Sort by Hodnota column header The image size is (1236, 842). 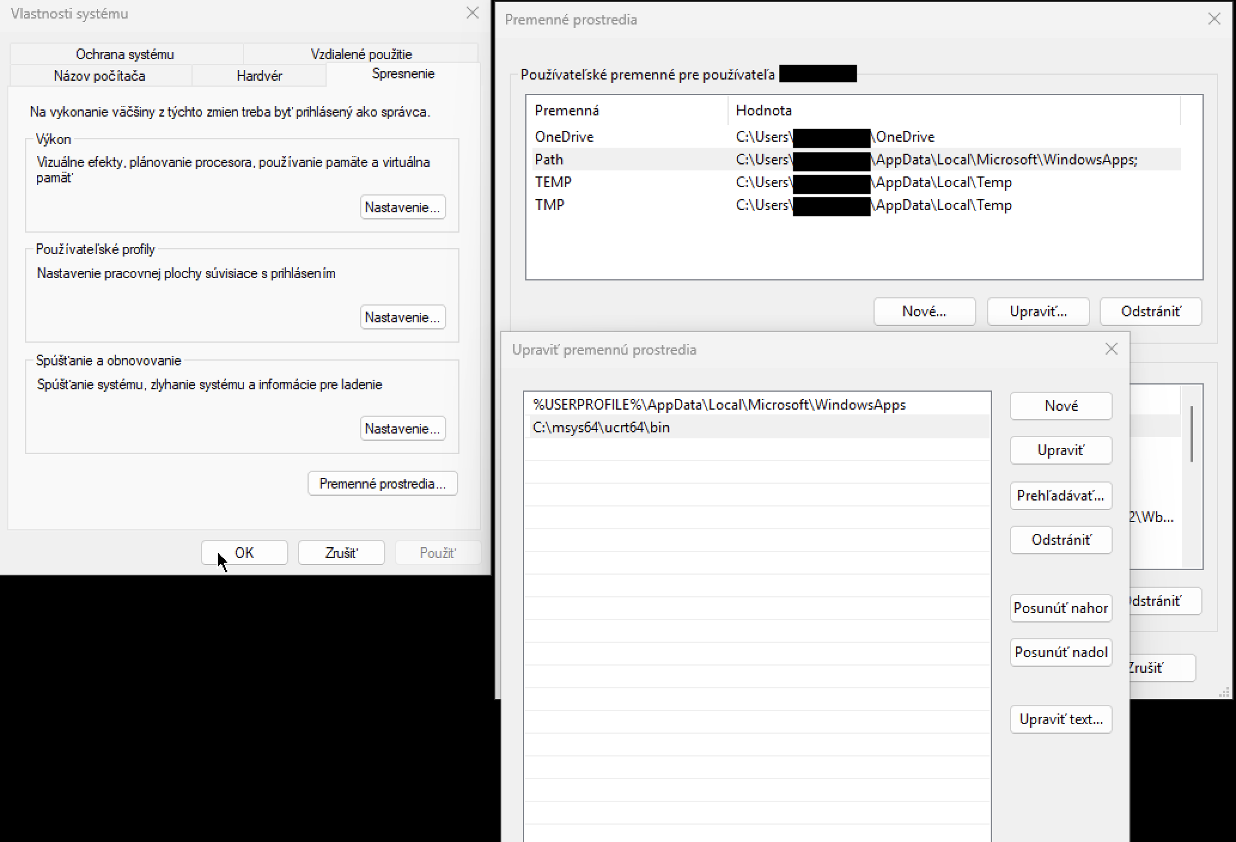tap(954, 111)
